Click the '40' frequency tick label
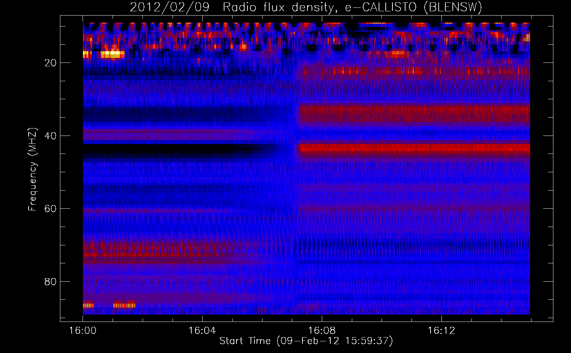The image size is (571, 353). 50,136
